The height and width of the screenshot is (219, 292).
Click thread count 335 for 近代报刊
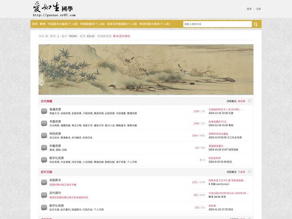pos(195,195)
